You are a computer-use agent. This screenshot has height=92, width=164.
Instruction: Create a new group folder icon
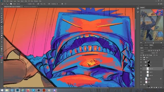coord(156,87)
